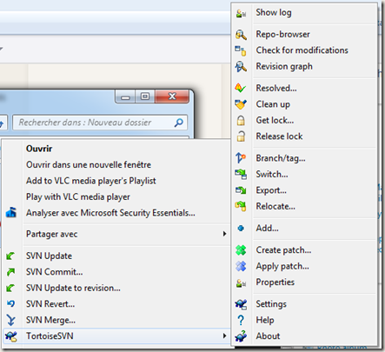
Task: Select Play with VLC media player
Action: pos(78,197)
